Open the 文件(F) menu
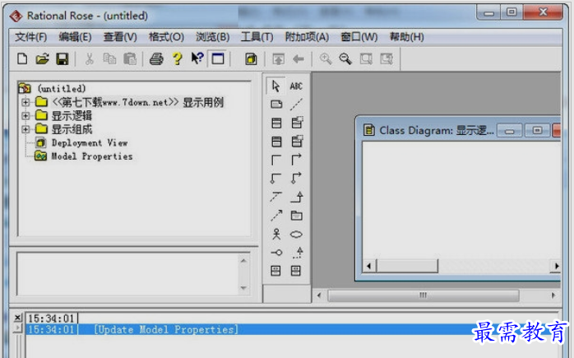The height and width of the screenshot is (358, 574). point(31,37)
